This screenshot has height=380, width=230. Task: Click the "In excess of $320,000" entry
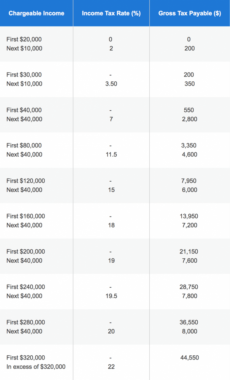pyautogui.click(x=36, y=367)
